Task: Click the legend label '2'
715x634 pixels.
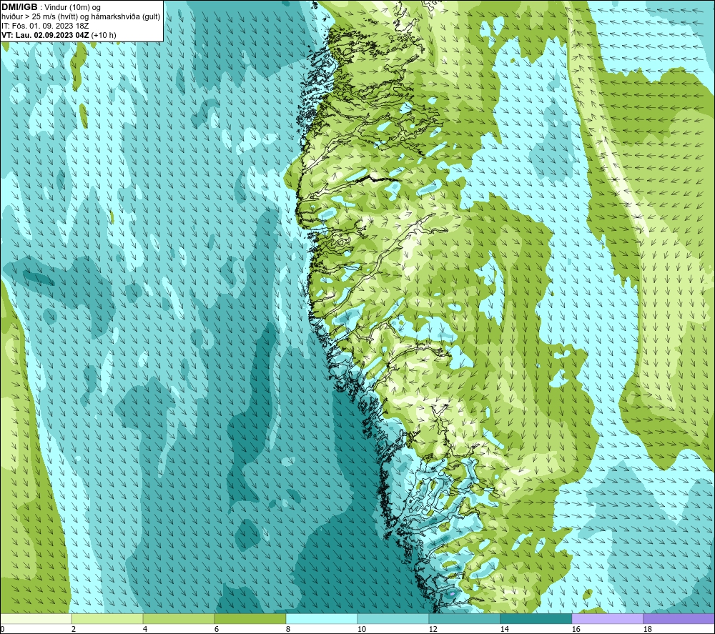Action: tap(74, 630)
